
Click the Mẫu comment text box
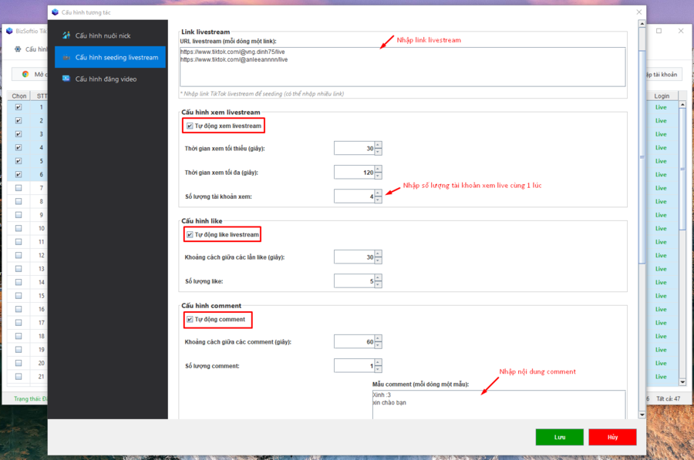pyautogui.click(x=497, y=405)
